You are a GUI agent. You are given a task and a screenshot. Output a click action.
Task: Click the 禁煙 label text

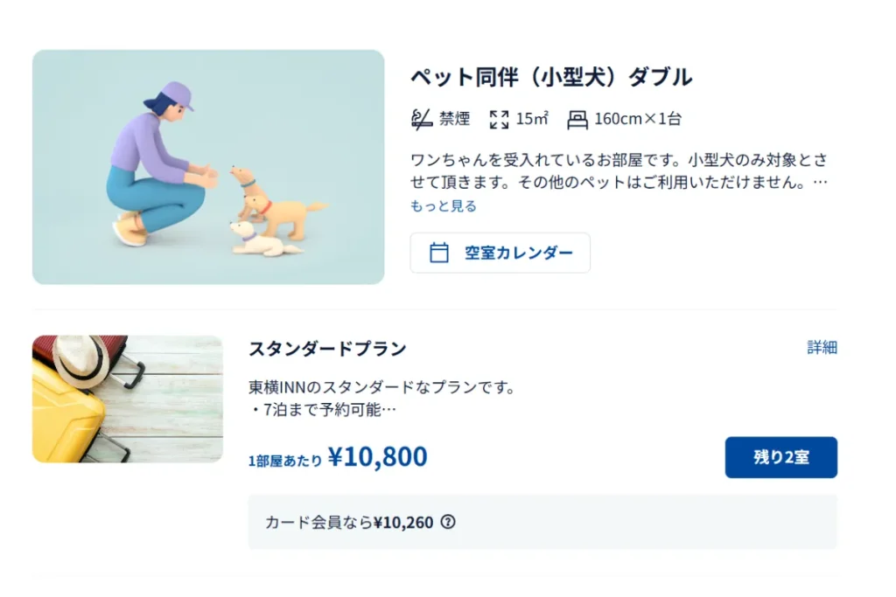tap(455, 119)
